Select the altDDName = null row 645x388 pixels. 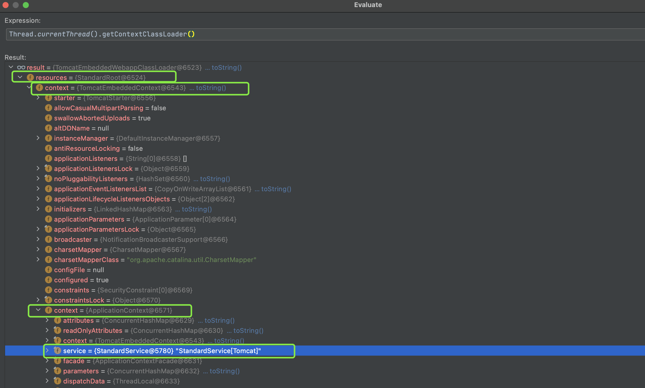(x=325, y=128)
